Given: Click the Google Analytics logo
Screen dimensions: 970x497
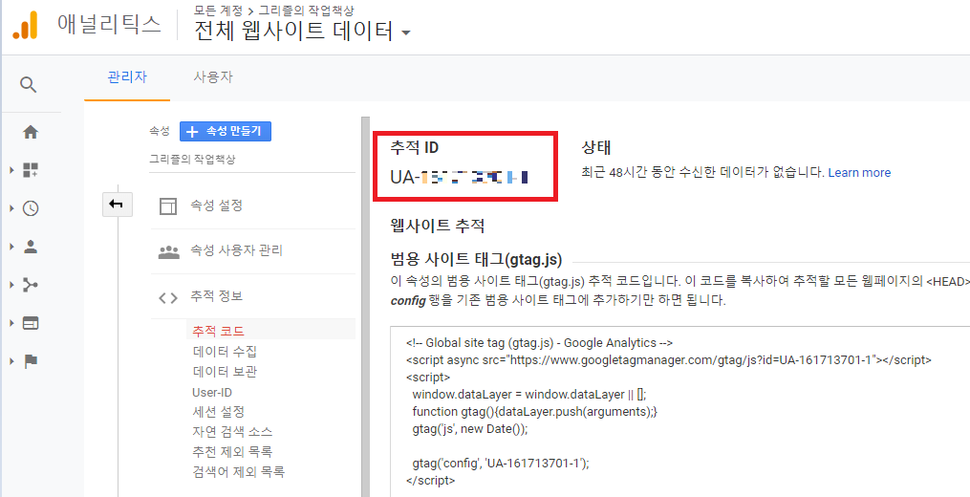Looking at the screenshot, I should (26, 25).
